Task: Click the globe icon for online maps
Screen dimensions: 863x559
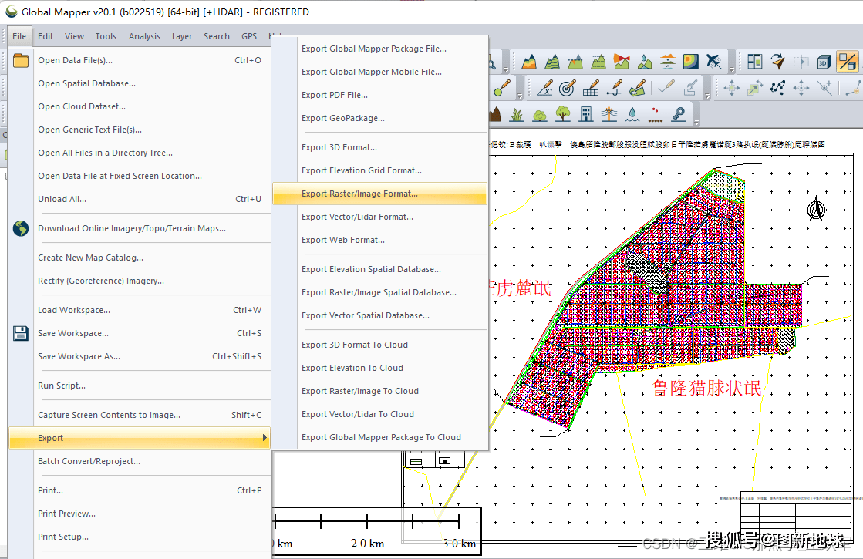Action: [x=21, y=228]
